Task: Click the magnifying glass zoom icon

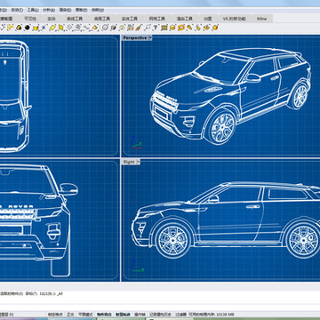Action: (148, 28)
